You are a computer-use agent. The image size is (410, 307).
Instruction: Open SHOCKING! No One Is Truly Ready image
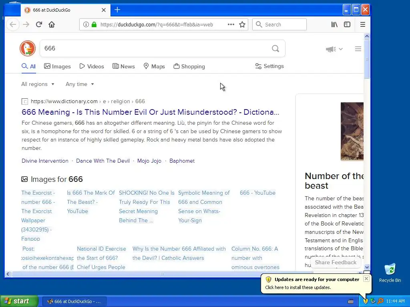pyautogui.click(x=147, y=207)
